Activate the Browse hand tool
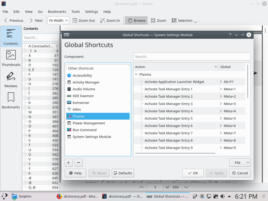Image resolution: width=268 pixels, height=201 pixels. tap(136, 20)
